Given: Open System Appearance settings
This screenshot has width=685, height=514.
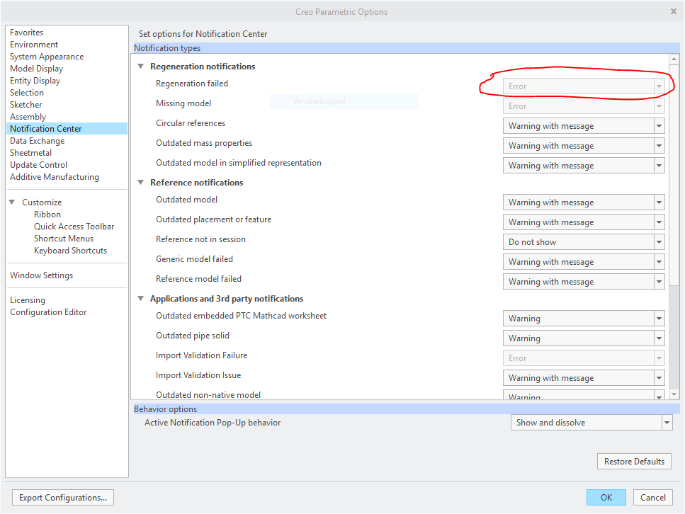Looking at the screenshot, I should 47,57.
